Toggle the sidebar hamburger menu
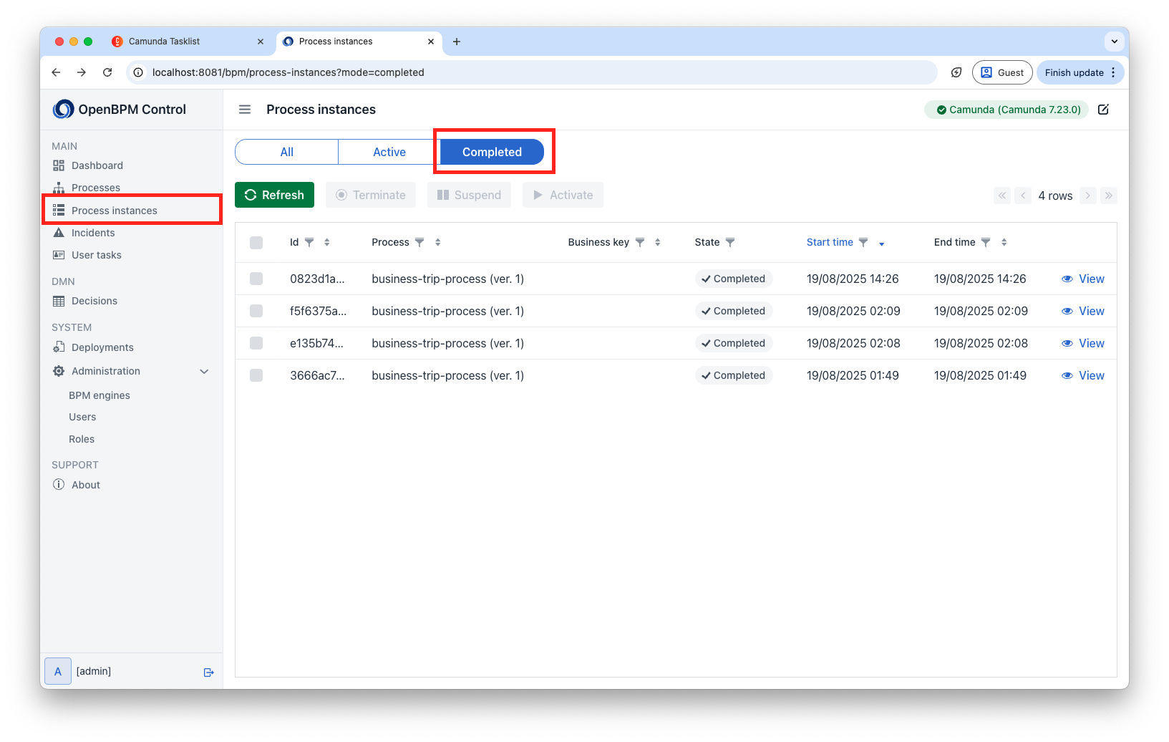Image resolution: width=1169 pixels, height=742 pixels. click(x=245, y=110)
